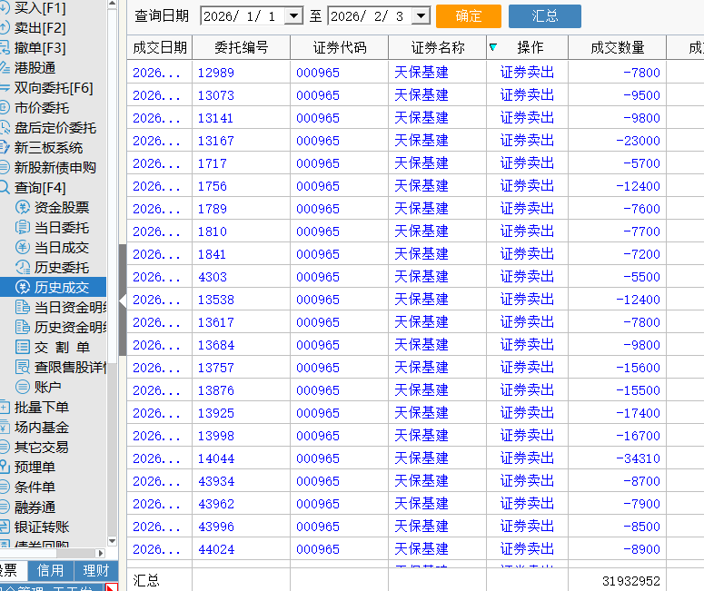Select the row with 委托编号 13073
This screenshot has height=591, width=704.
(415, 95)
